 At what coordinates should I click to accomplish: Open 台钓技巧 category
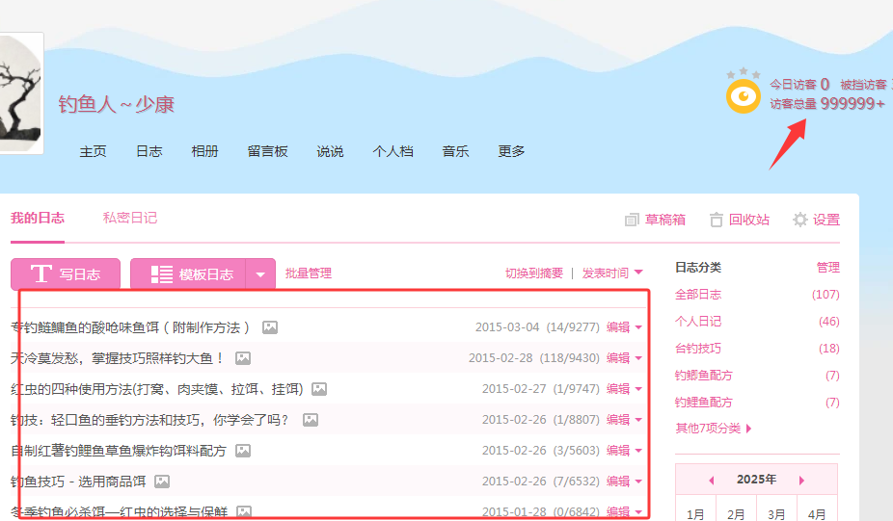tap(698, 348)
